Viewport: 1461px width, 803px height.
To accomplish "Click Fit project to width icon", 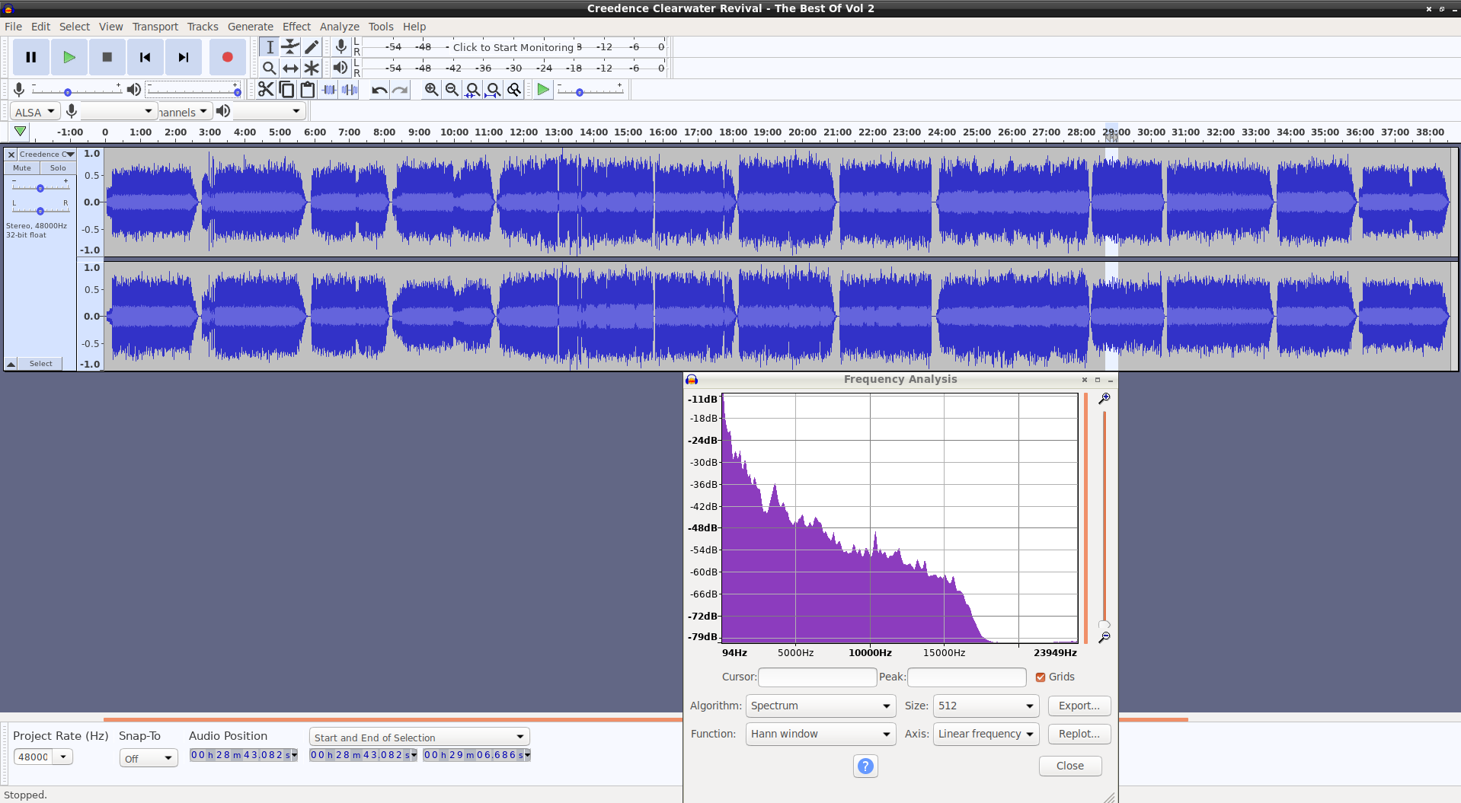I will 493,90.
